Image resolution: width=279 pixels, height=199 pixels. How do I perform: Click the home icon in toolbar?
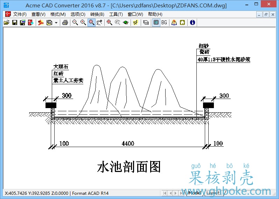(x=182, y=22)
